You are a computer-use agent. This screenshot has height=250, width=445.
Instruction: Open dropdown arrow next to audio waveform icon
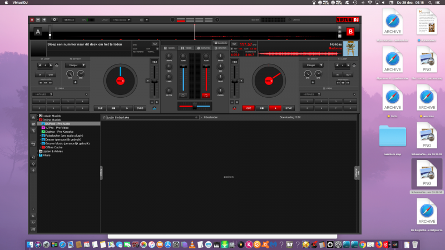pyautogui.click(x=147, y=20)
